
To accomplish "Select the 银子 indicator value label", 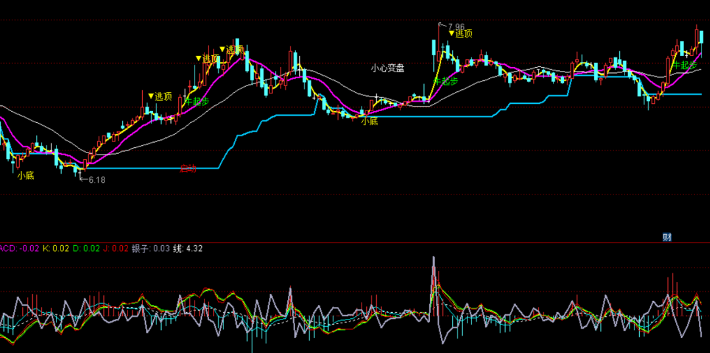I will (x=151, y=248).
